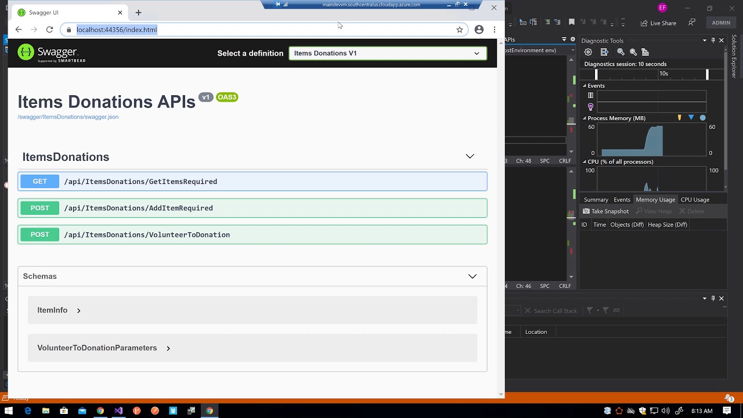Open the swagger.json link

pos(68,117)
